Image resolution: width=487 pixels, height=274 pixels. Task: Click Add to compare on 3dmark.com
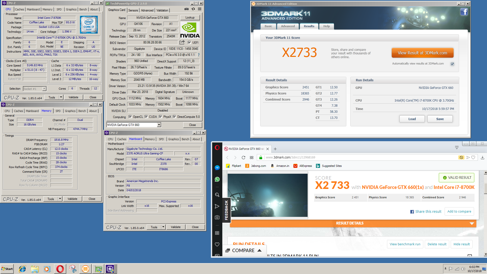(459, 211)
